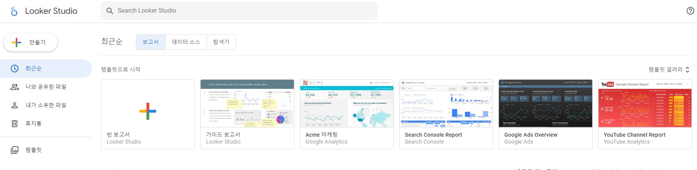Click the search magnifier icon
The image size is (697, 170).
[110, 11]
